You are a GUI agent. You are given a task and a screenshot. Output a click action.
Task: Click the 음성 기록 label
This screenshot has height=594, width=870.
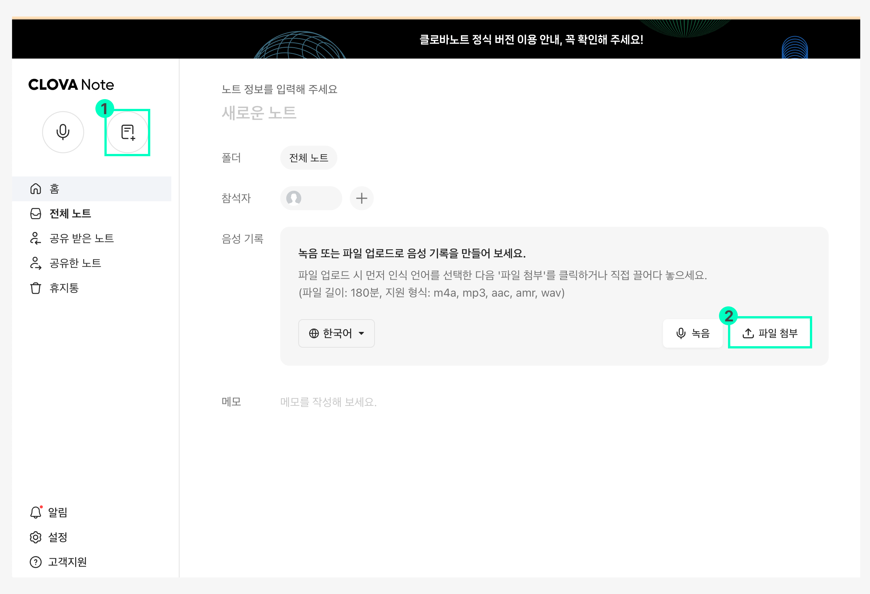click(243, 239)
